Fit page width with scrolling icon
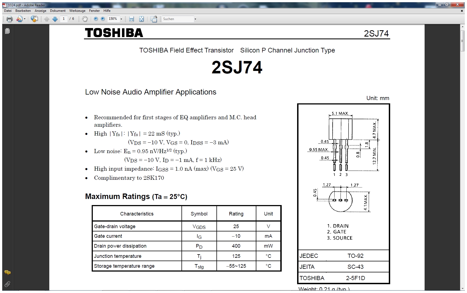 pos(132,19)
